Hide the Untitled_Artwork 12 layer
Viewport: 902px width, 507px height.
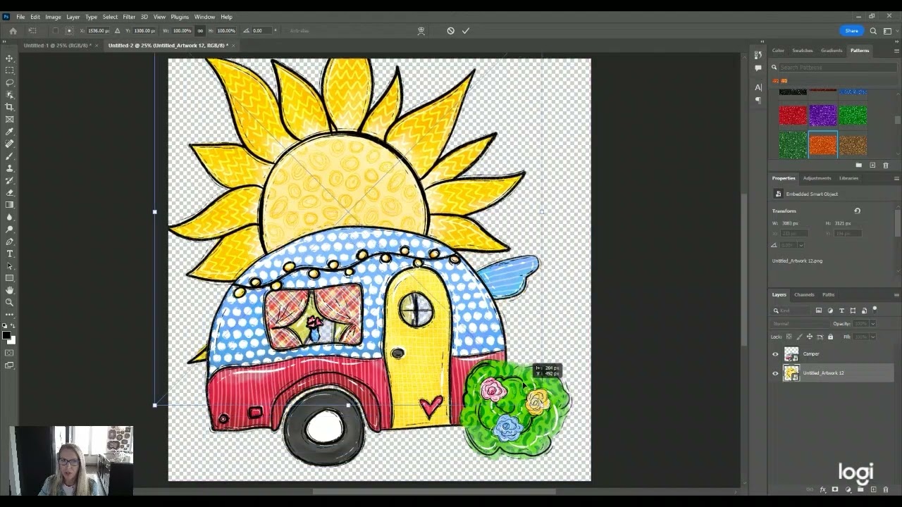pyautogui.click(x=776, y=373)
